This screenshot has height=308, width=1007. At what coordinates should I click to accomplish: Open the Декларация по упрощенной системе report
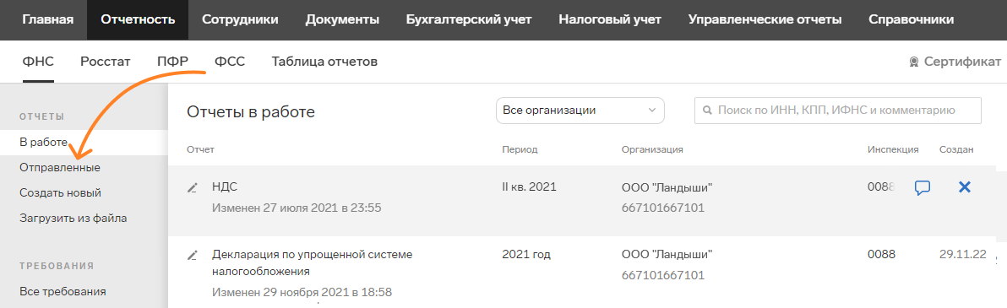[x=312, y=262]
